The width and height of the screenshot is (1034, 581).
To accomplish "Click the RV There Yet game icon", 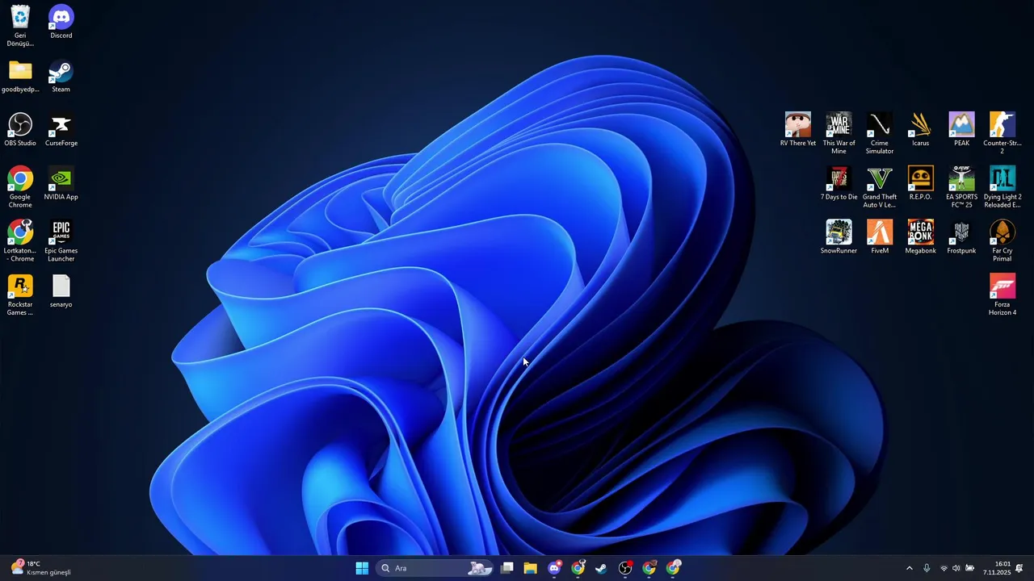I will (798, 129).
